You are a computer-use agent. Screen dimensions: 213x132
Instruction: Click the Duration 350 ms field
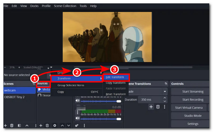click(150, 100)
